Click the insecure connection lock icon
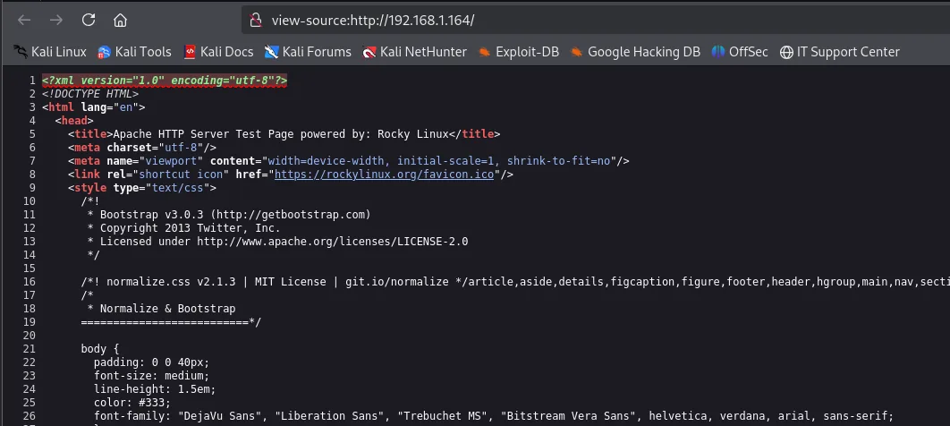The width and height of the screenshot is (950, 426). point(256,20)
